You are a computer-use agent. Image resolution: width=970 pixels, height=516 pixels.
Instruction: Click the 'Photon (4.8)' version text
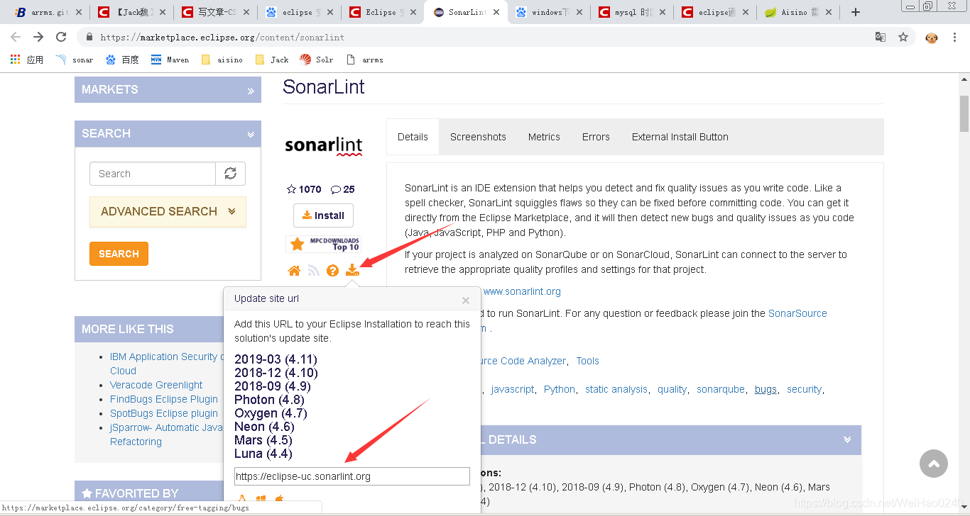pyautogui.click(x=269, y=400)
